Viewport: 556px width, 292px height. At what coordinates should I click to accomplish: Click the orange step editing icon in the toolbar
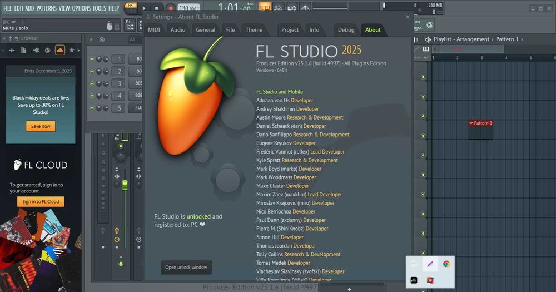click(x=265, y=7)
